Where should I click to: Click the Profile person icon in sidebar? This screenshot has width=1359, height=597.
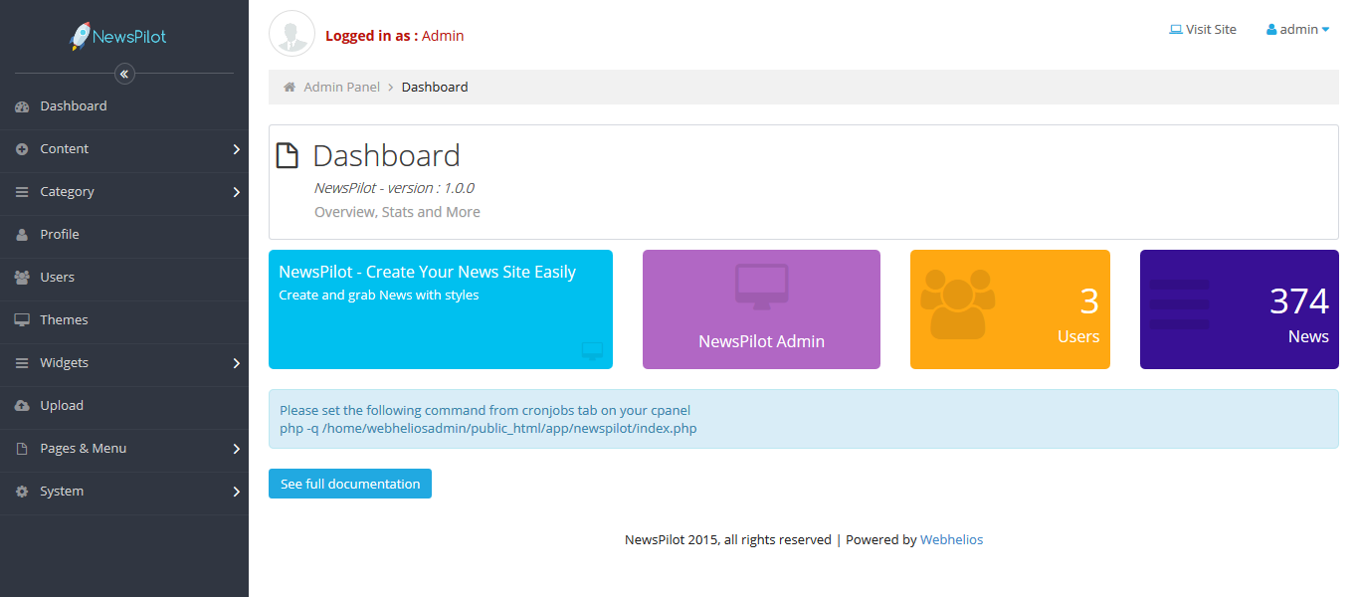click(22, 235)
